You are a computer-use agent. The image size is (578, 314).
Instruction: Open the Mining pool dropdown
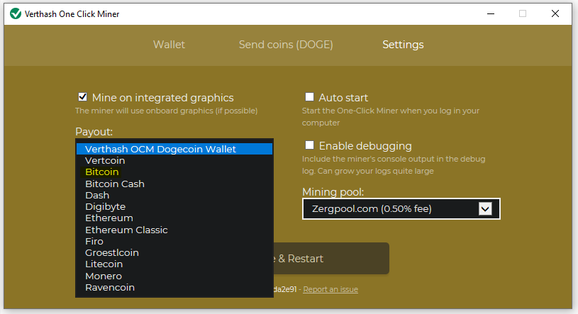[401, 209]
